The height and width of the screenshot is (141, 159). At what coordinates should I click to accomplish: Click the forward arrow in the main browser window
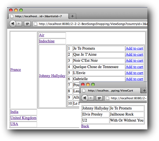point(19,24)
